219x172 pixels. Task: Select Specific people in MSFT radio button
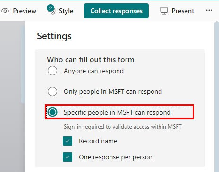coord(52,112)
